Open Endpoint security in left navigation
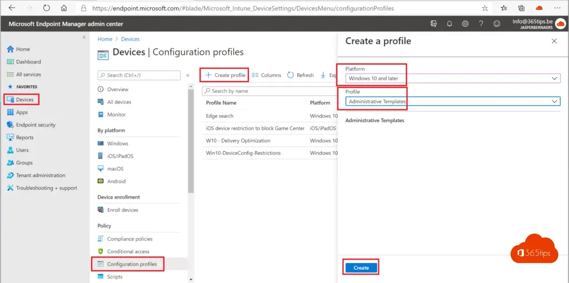 (x=36, y=125)
